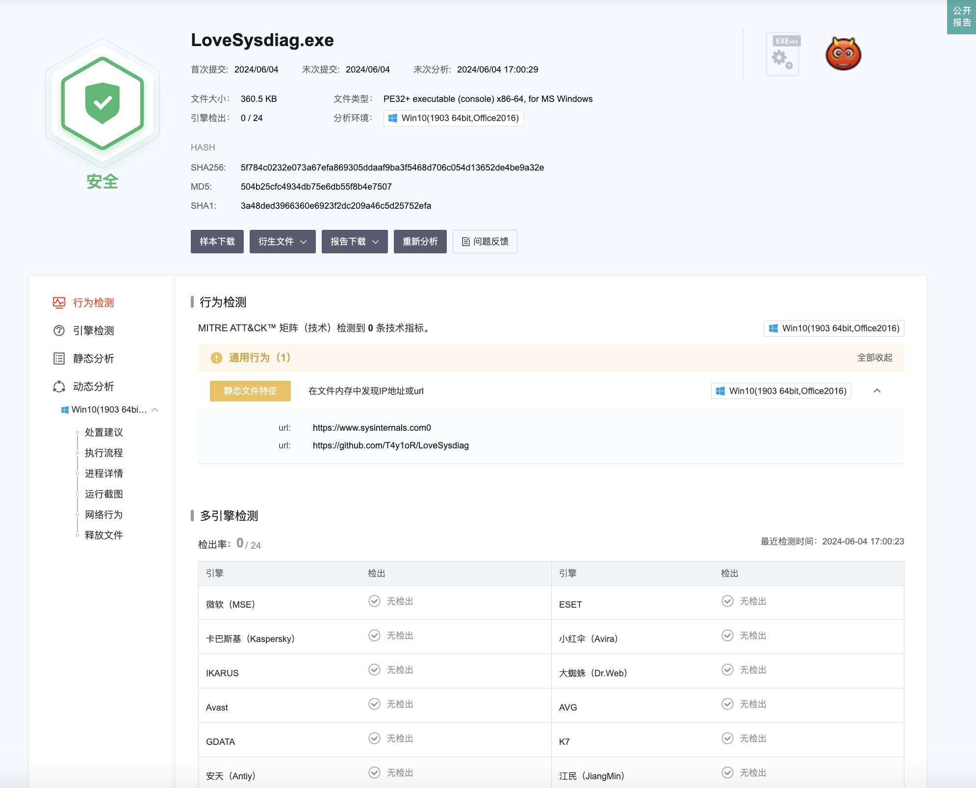Go to 网络行为 in the sidebar
The image size is (976, 788).
click(103, 515)
